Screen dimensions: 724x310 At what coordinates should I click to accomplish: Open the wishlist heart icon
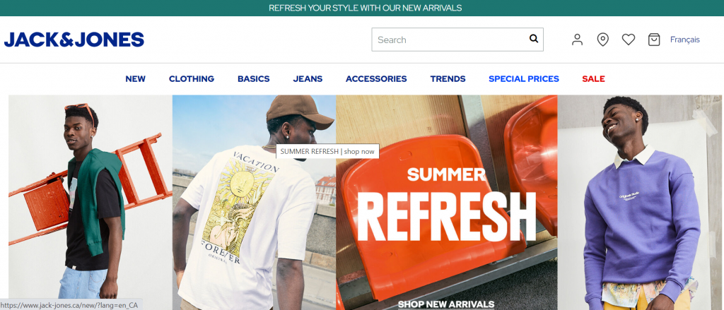629,40
